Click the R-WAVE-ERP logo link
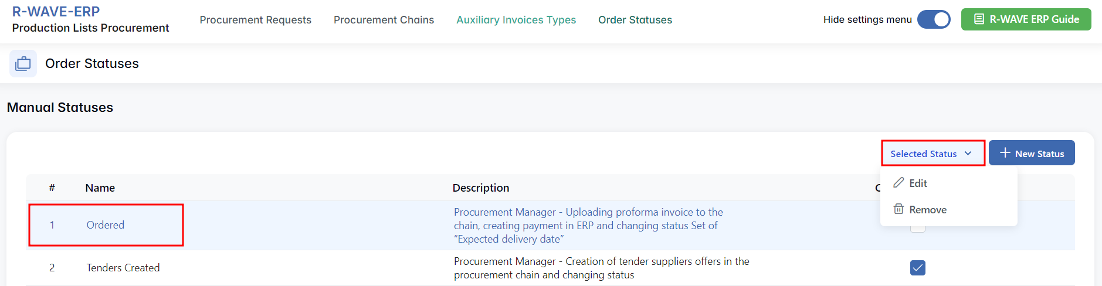 56,12
